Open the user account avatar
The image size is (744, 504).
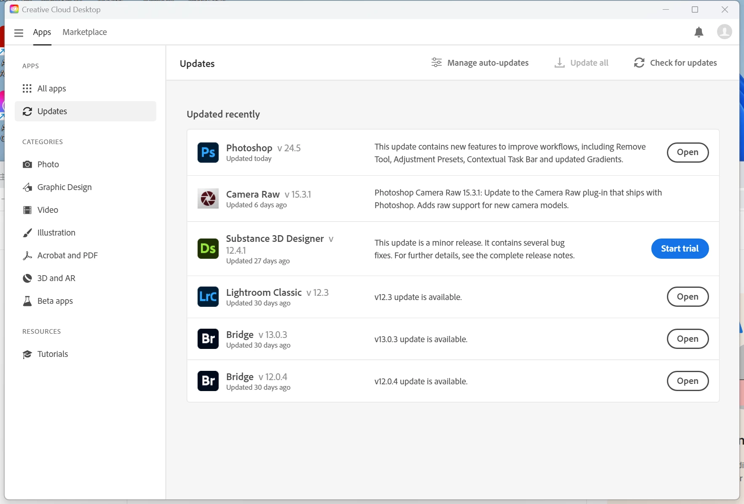[725, 32]
